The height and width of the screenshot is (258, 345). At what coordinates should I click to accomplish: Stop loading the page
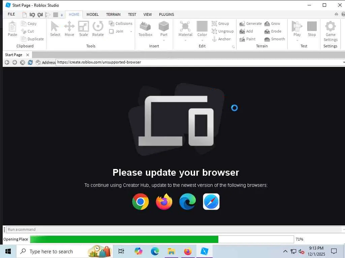tap(23, 62)
